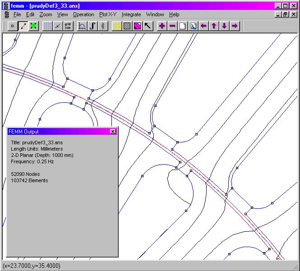The width and height of the screenshot is (300, 271).
Task: Maximize the femm application window
Action: 286,6
